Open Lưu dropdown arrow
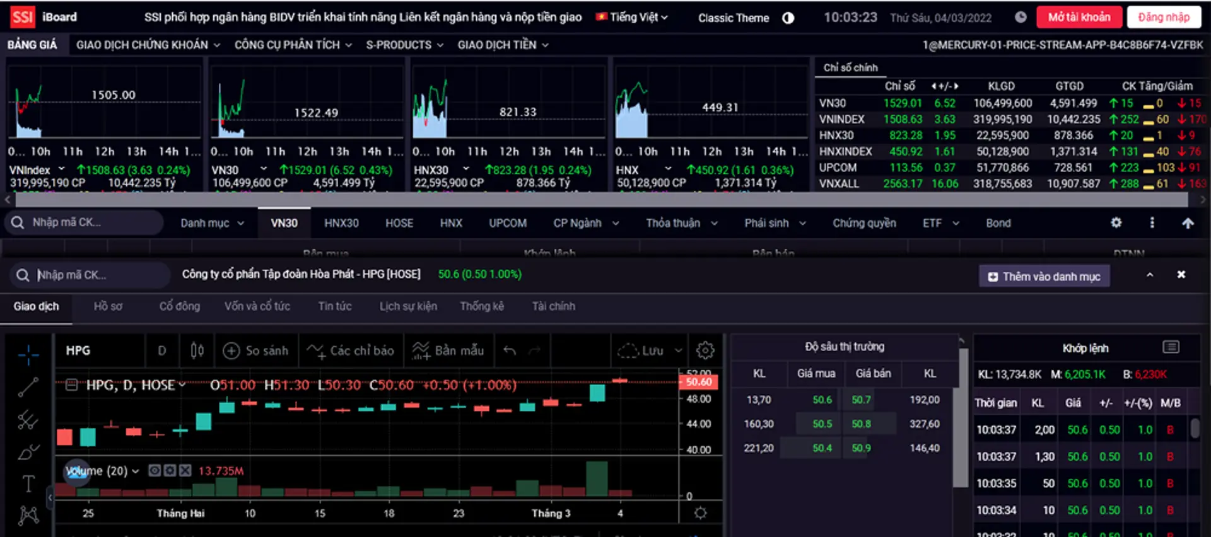This screenshot has height=537, width=1211. tap(678, 350)
